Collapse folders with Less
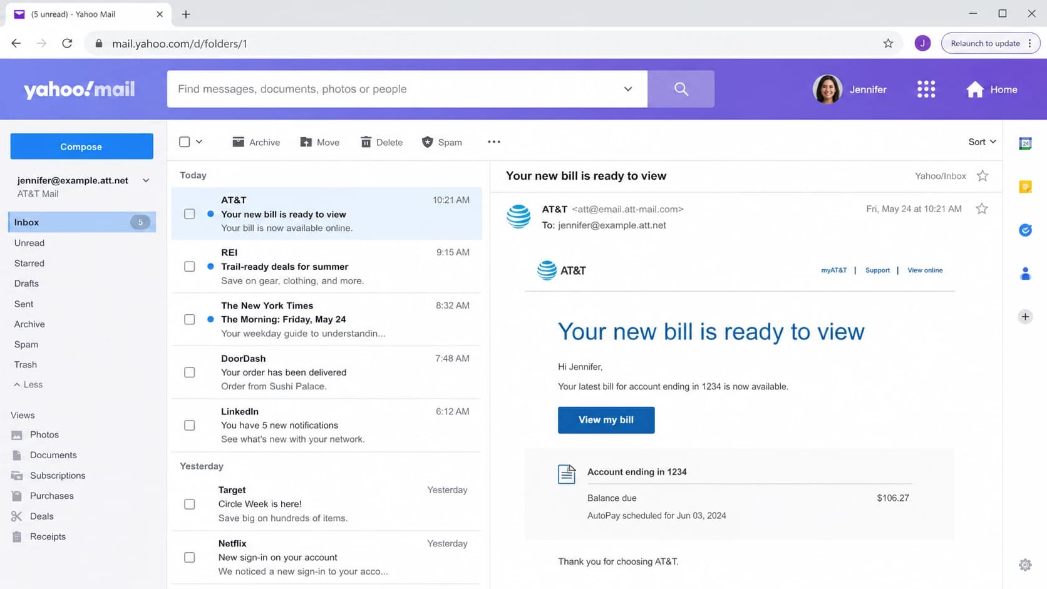The width and height of the screenshot is (1047, 589). tap(28, 385)
